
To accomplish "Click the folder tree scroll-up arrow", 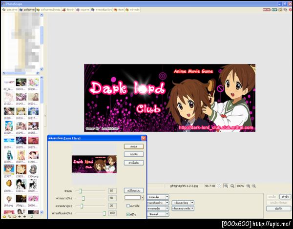I will coord(42,15).
